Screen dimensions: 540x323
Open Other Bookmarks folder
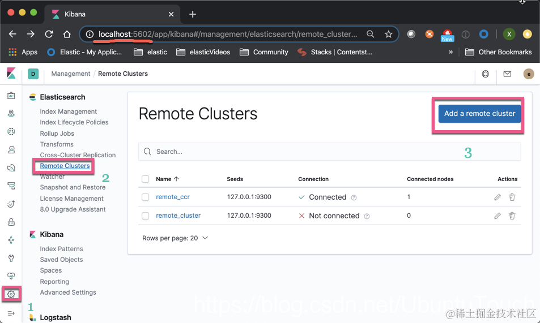(x=498, y=52)
